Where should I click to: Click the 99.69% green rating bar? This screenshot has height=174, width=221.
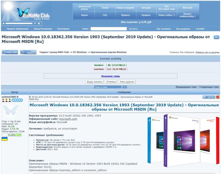click(x=12, y=135)
